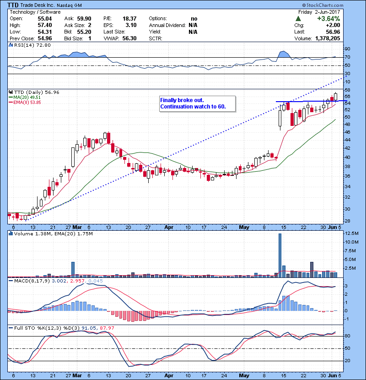Screen dimensions: 366x380
Task: Click the volume bars icon beside Volume 1.38M
Action: point(11,233)
